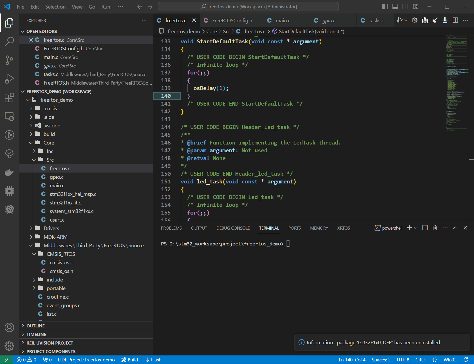Viewport: 474px width, 364px height.
Task: Open the Extensions view
Action: [x=9, y=98]
